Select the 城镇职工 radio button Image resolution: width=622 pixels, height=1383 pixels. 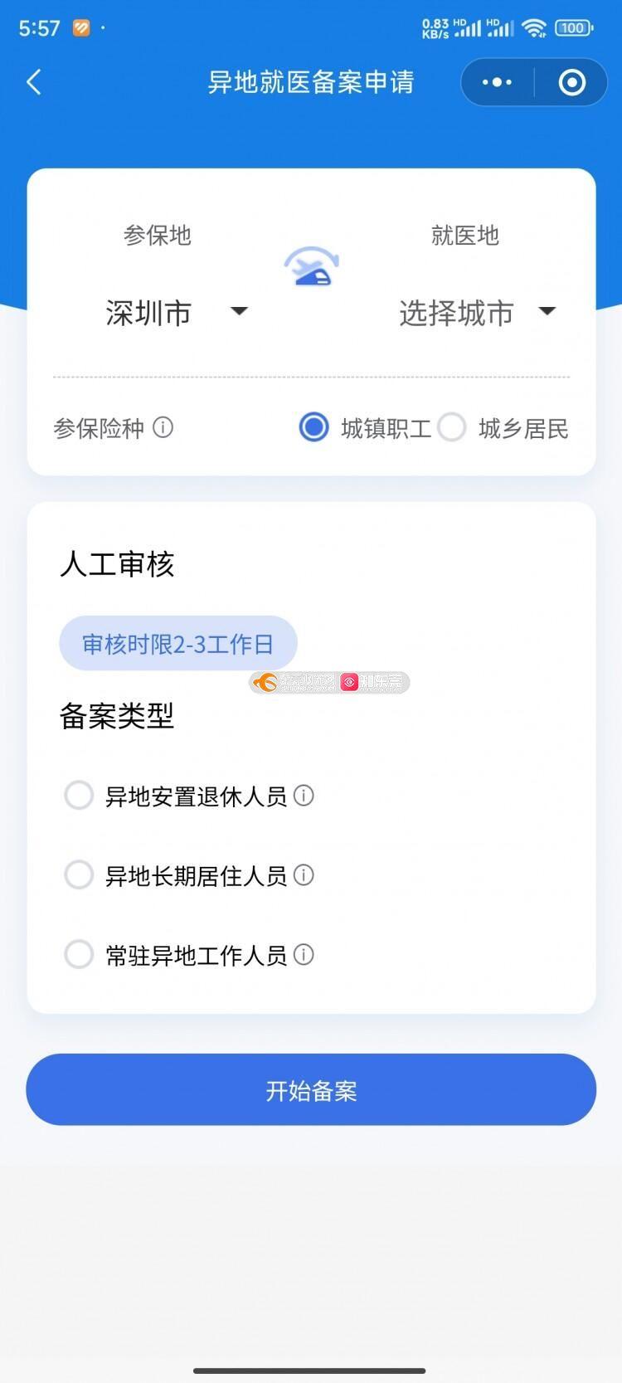313,428
